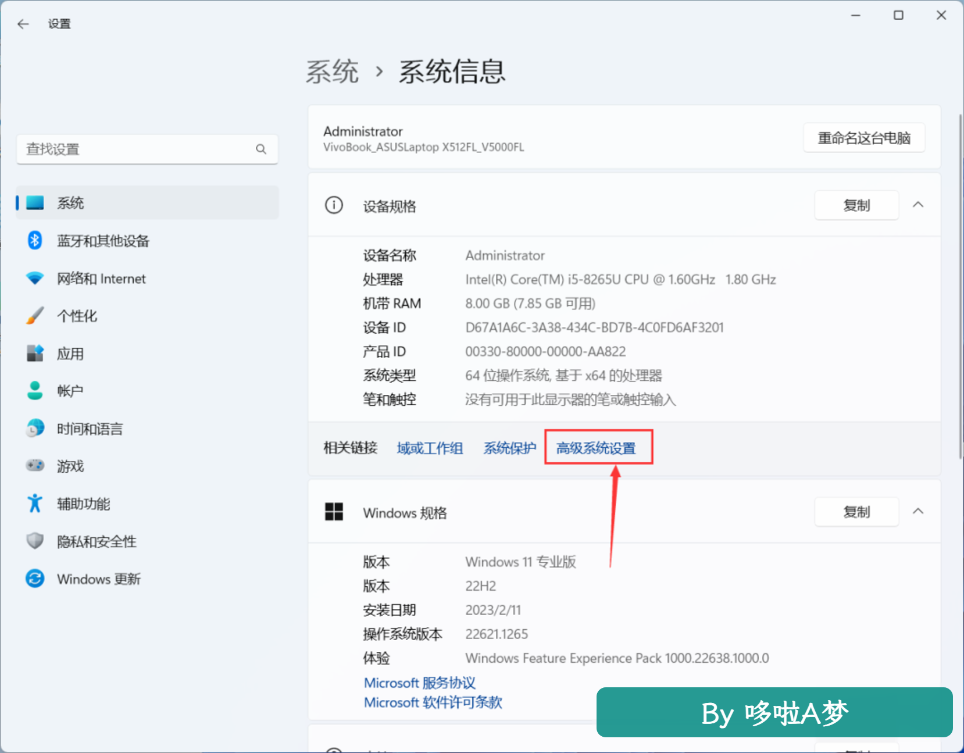Click the version value 22H2
Viewport: 964px width, 753px height.
tap(480, 586)
